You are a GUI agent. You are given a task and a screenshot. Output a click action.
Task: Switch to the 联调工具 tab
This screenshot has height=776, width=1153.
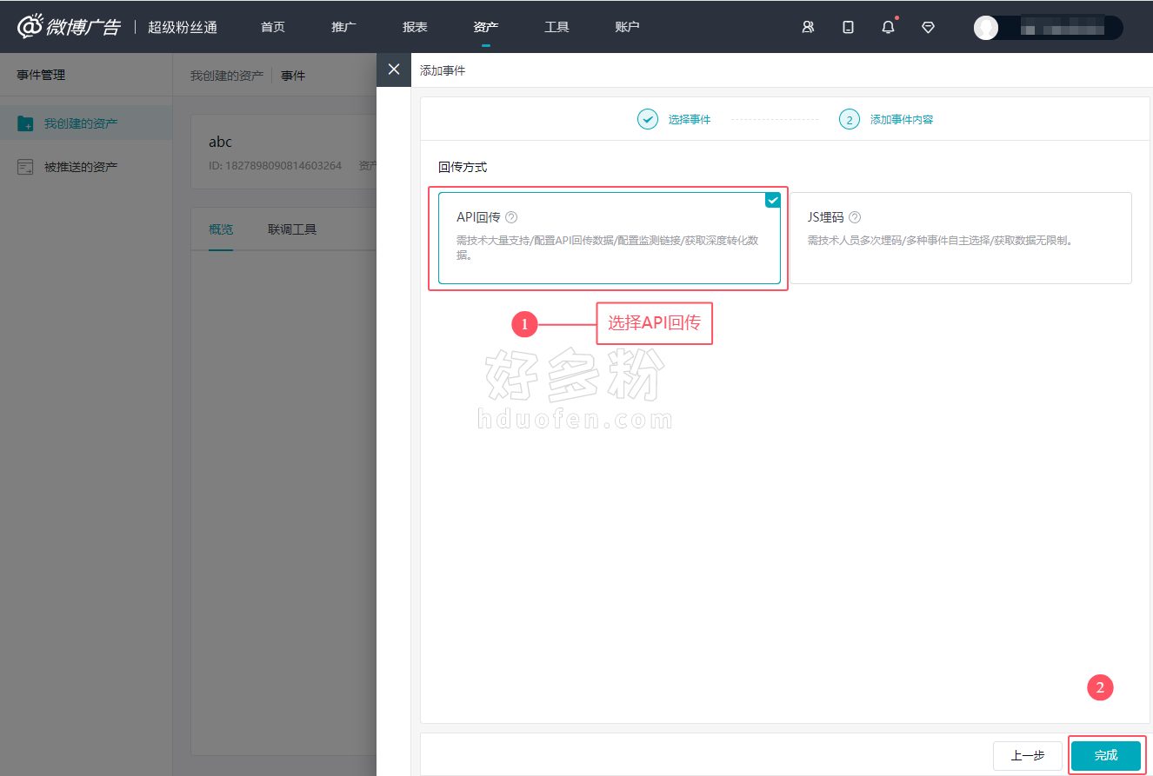coord(292,229)
